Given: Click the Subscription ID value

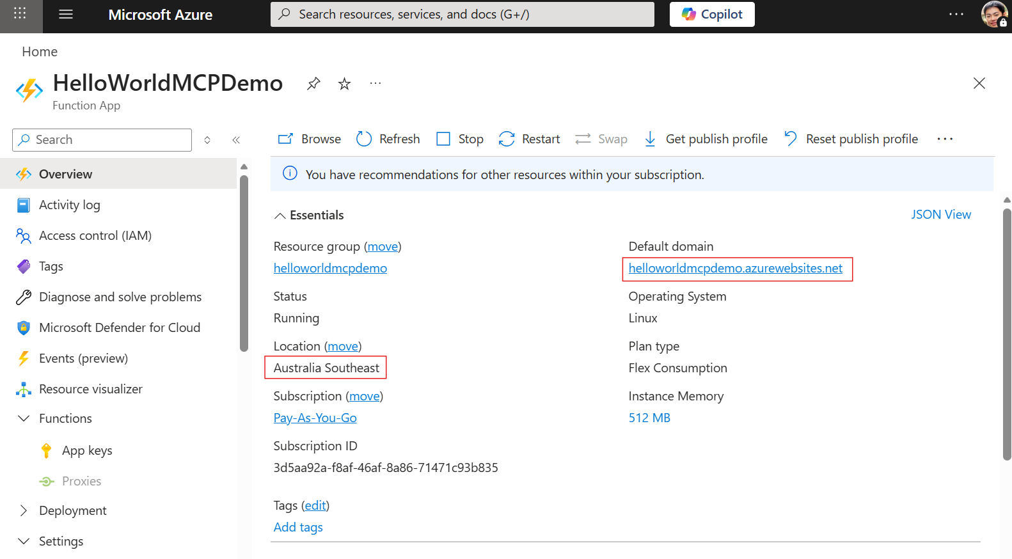Looking at the screenshot, I should (x=386, y=468).
